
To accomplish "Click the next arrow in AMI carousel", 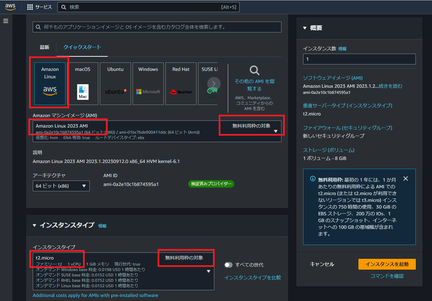I will click(x=214, y=84).
